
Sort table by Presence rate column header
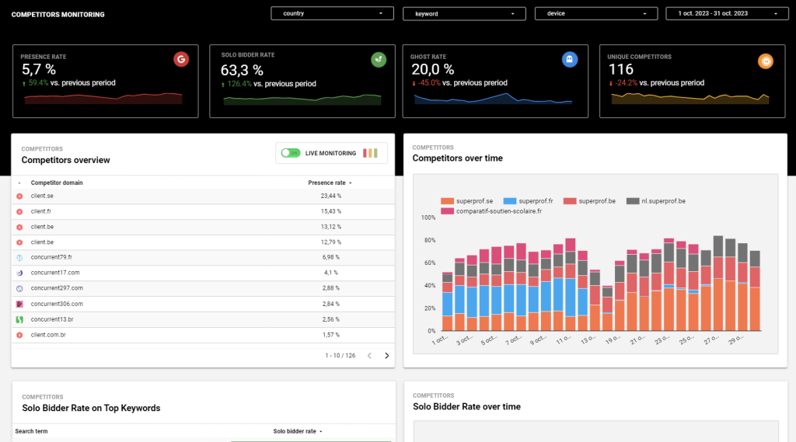pos(326,183)
